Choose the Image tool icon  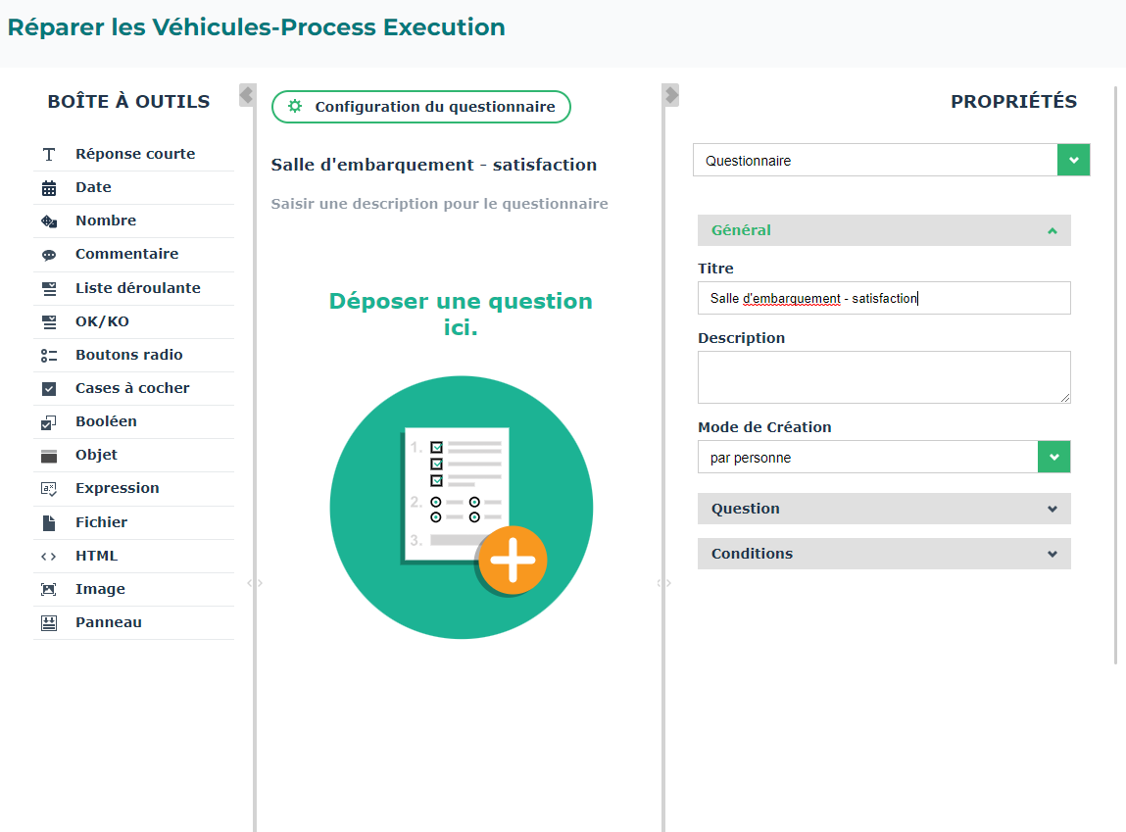pyautogui.click(x=49, y=590)
